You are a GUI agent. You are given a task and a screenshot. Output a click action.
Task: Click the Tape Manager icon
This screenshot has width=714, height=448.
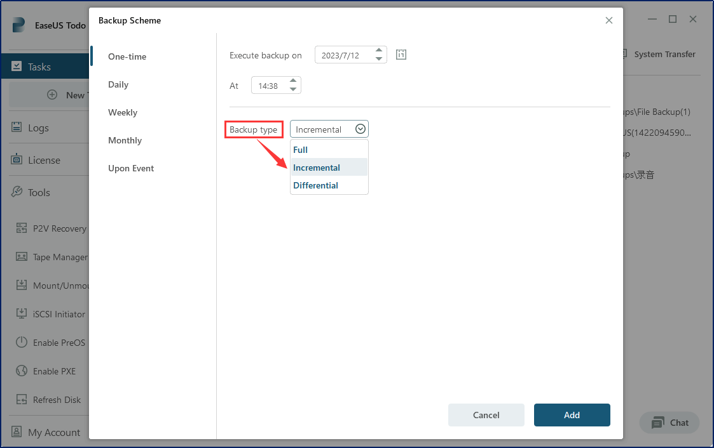22,257
